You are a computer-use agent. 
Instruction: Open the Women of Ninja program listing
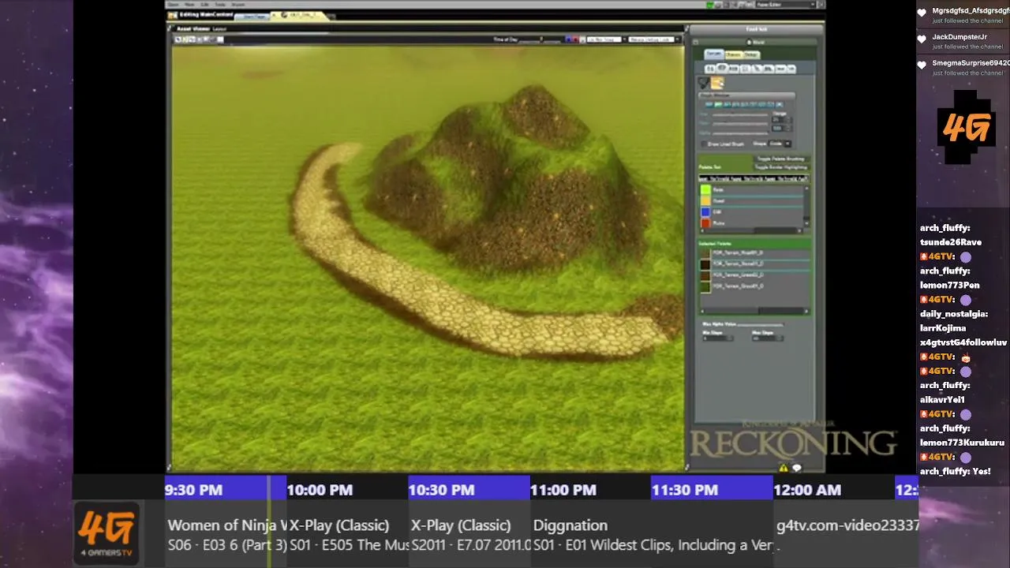pyautogui.click(x=226, y=534)
